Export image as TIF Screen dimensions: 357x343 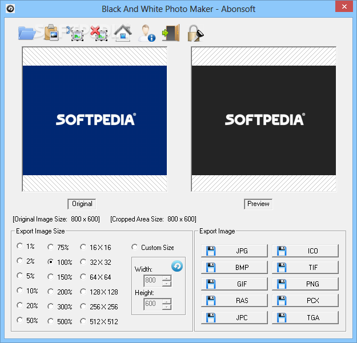[x=305, y=268]
